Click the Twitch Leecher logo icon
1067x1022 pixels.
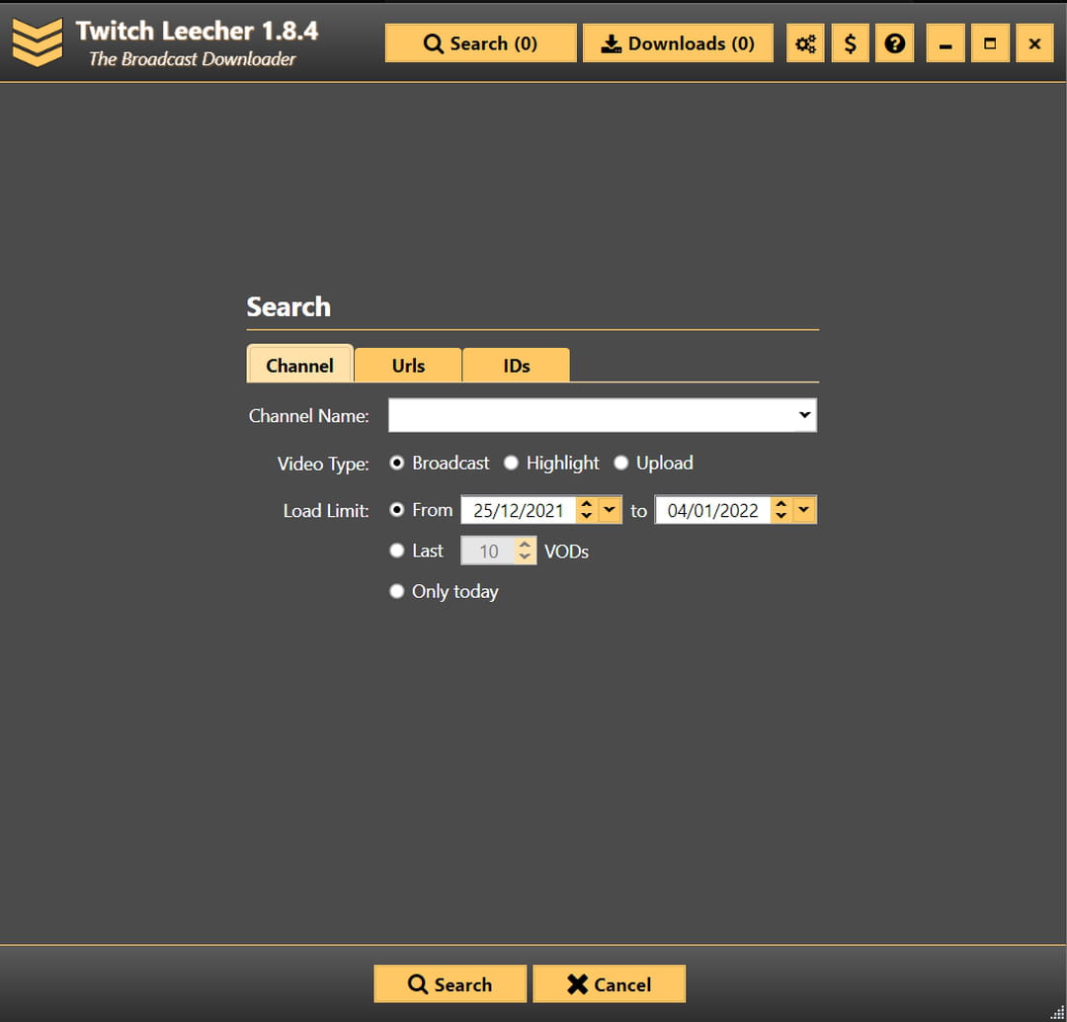(x=38, y=43)
